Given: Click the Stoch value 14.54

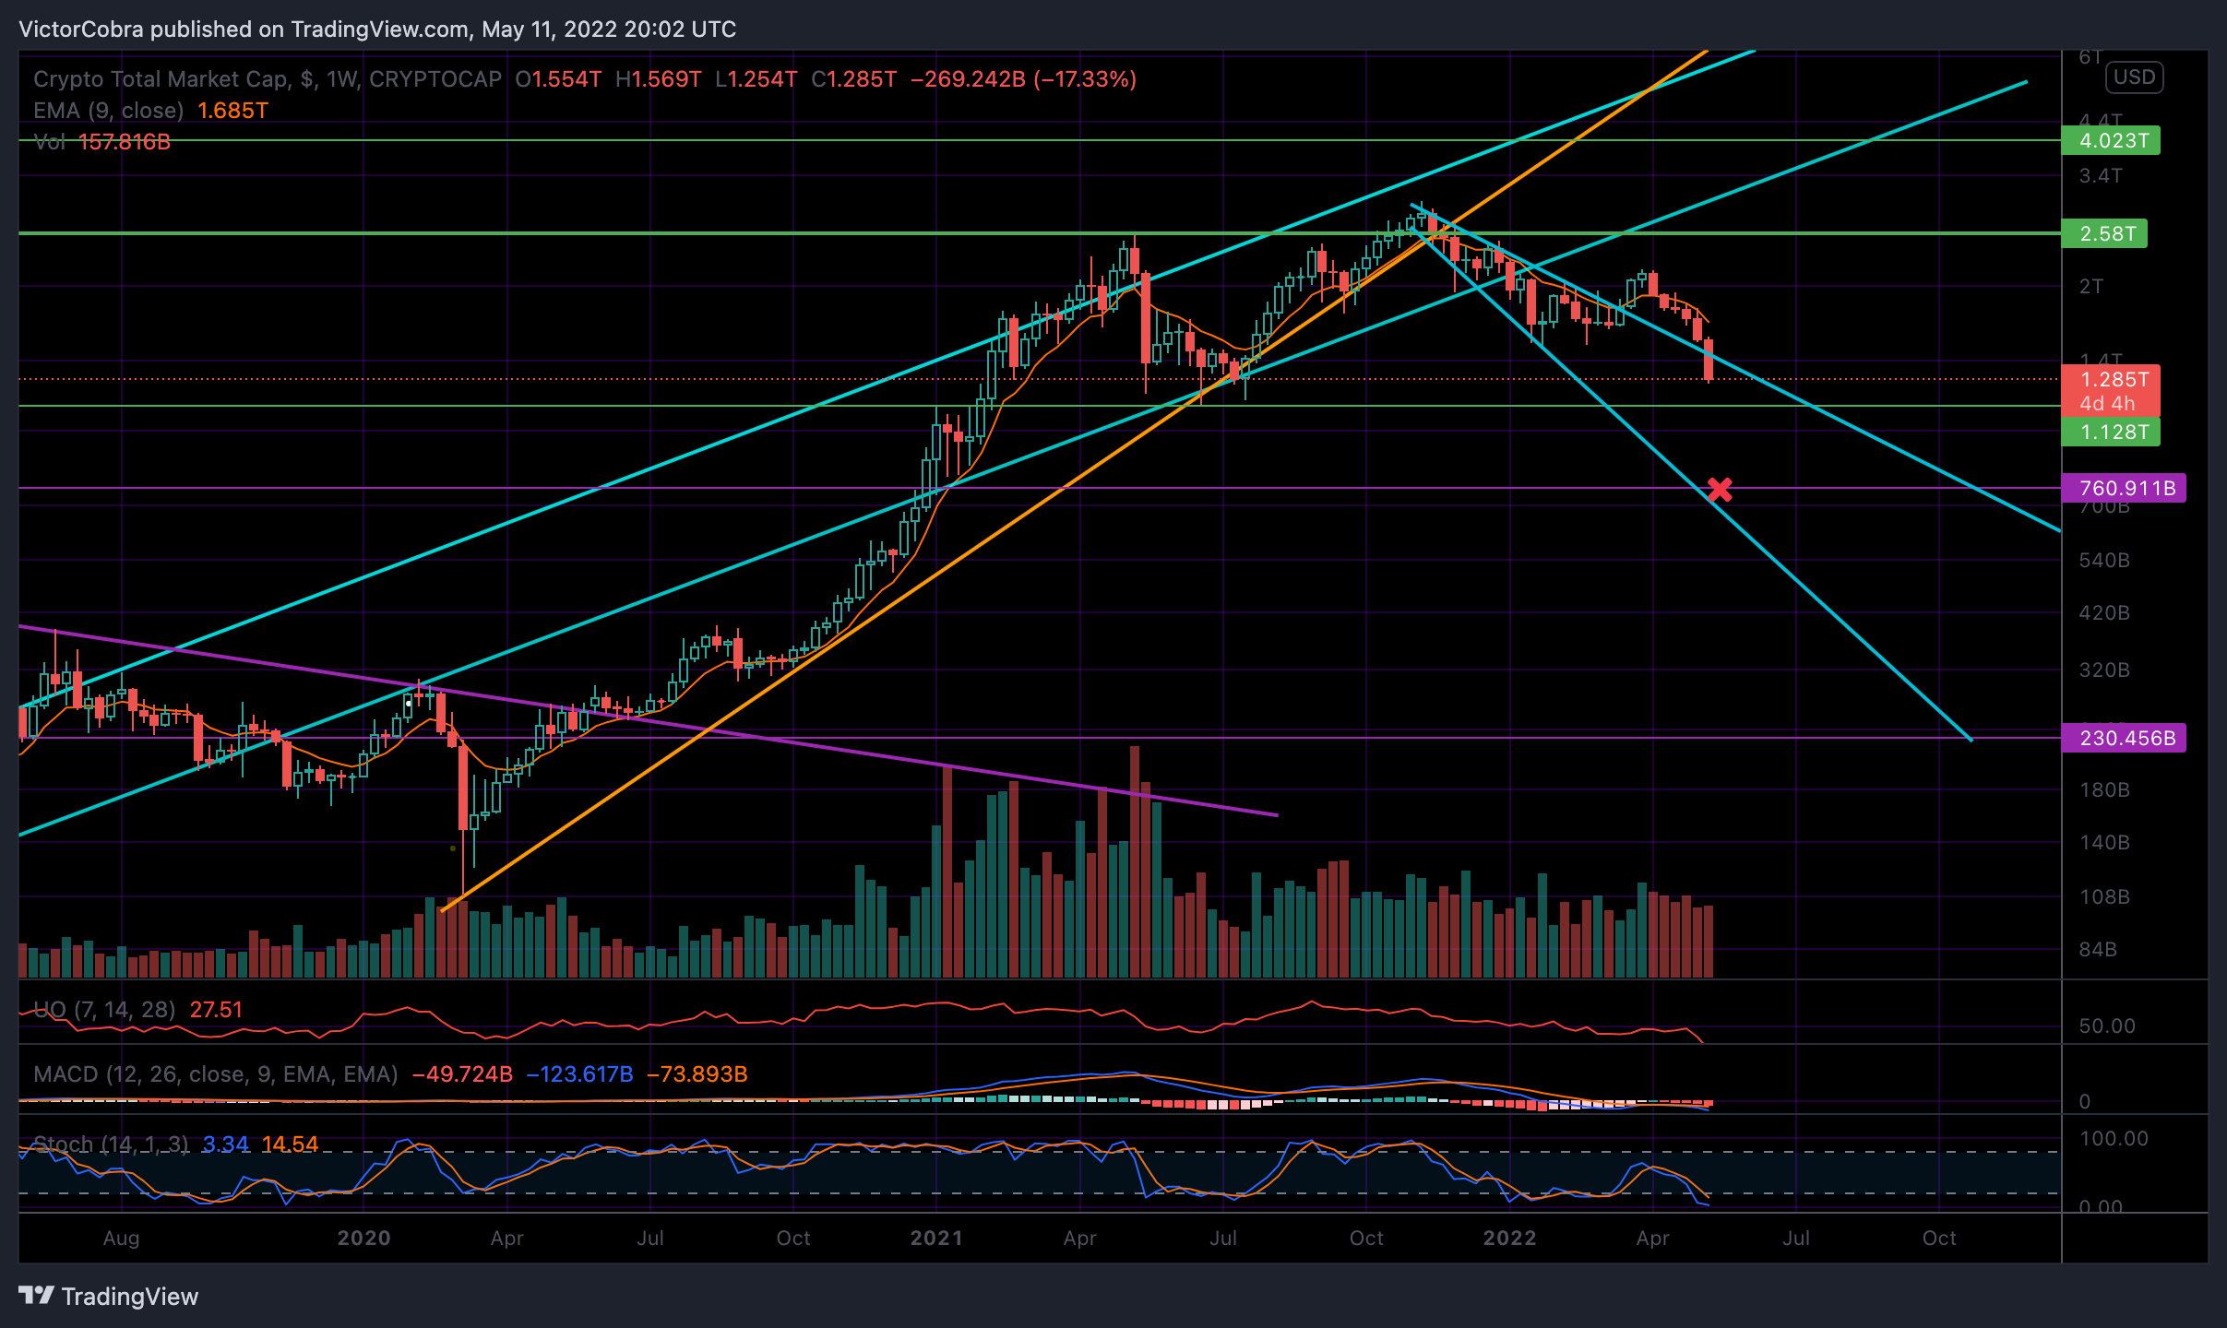Looking at the screenshot, I should point(290,1144).
